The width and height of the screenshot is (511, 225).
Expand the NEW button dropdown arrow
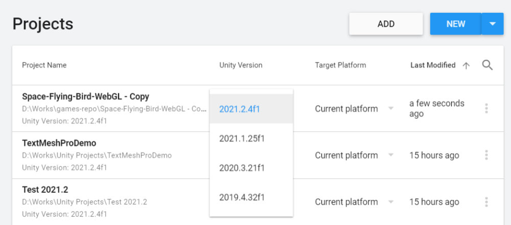[x=493, y=24]
